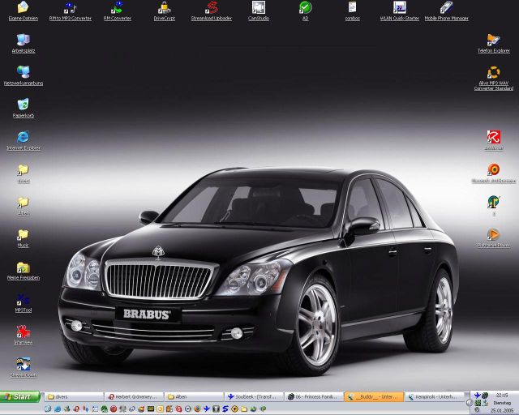Activate the Alben folder taskbar button

click(x=193, y=396)
